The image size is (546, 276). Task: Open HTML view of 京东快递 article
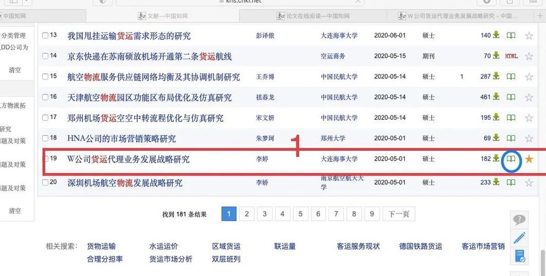pyautogui.click(x=511, y=56)
